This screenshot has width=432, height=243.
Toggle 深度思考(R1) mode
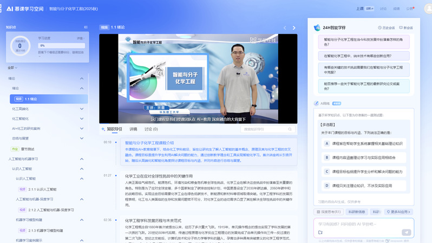[328, 212]
